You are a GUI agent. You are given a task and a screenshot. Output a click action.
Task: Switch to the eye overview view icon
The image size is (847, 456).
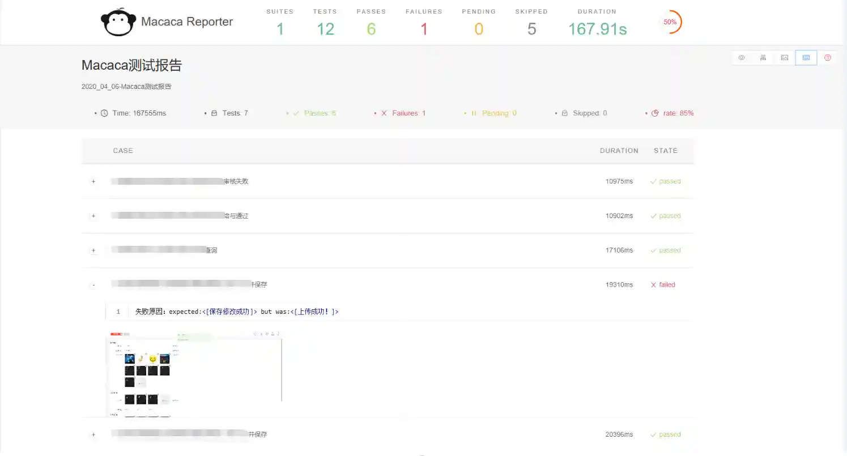742,58
